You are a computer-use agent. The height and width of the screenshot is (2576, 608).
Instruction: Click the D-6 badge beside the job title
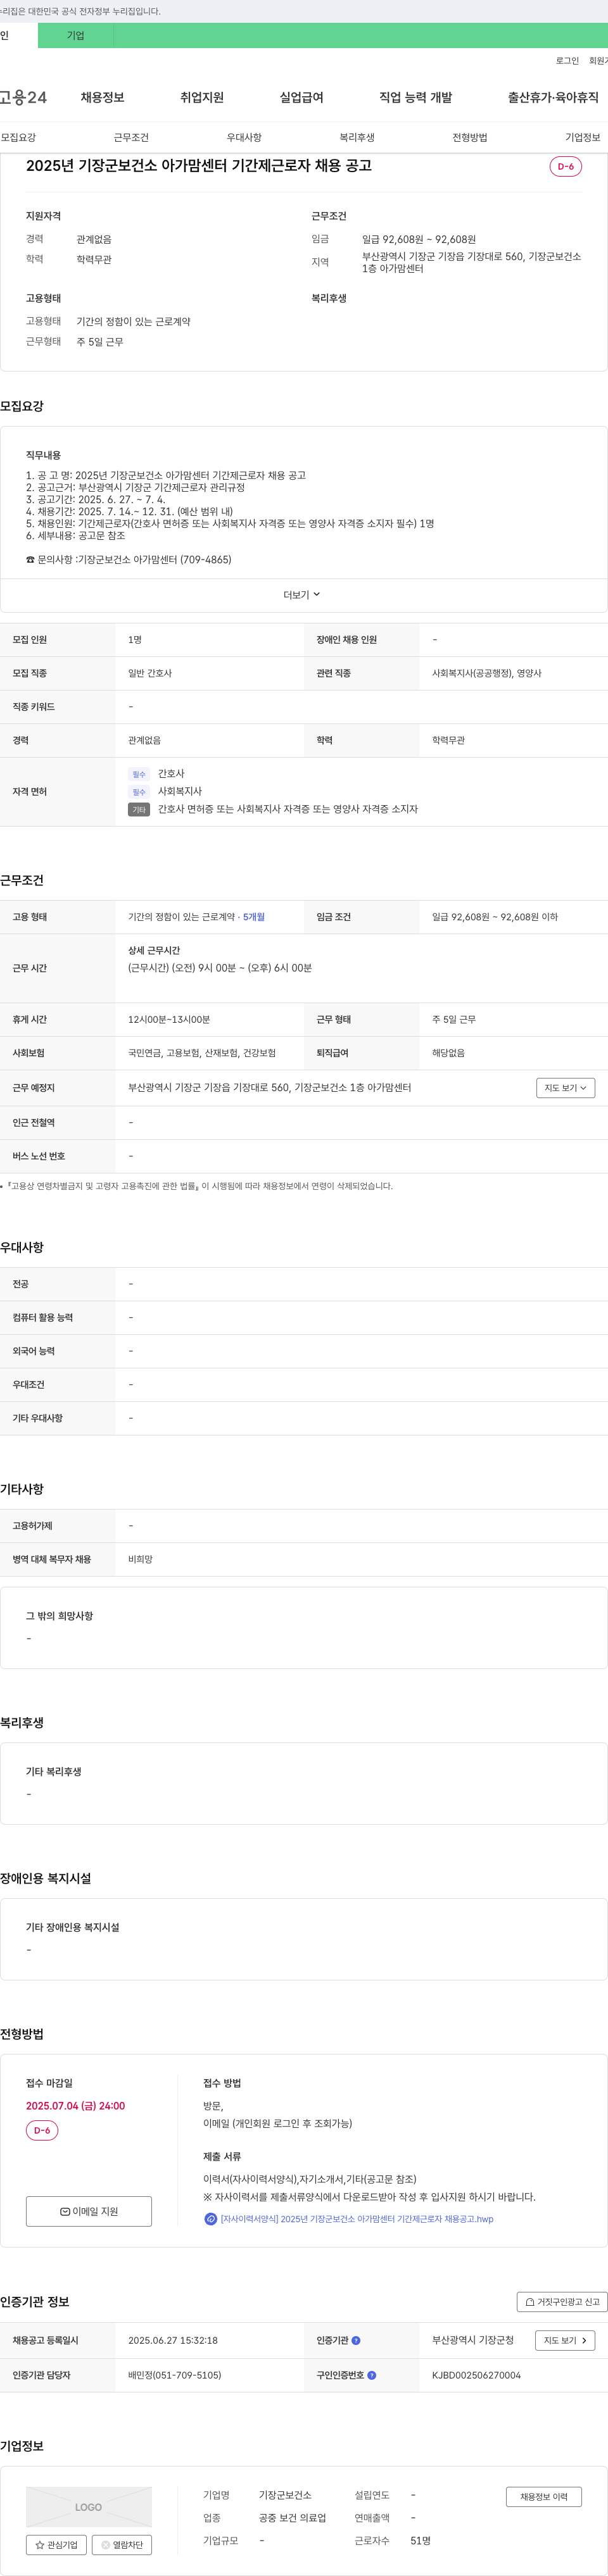click(566, 166)
